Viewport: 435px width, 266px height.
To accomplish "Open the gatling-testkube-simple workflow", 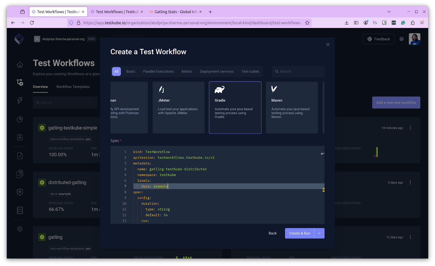I will pos(73,128).
